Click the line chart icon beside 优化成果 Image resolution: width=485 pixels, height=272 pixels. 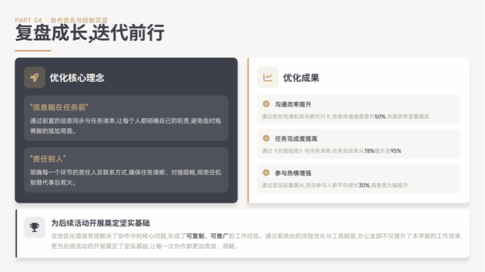267,78
